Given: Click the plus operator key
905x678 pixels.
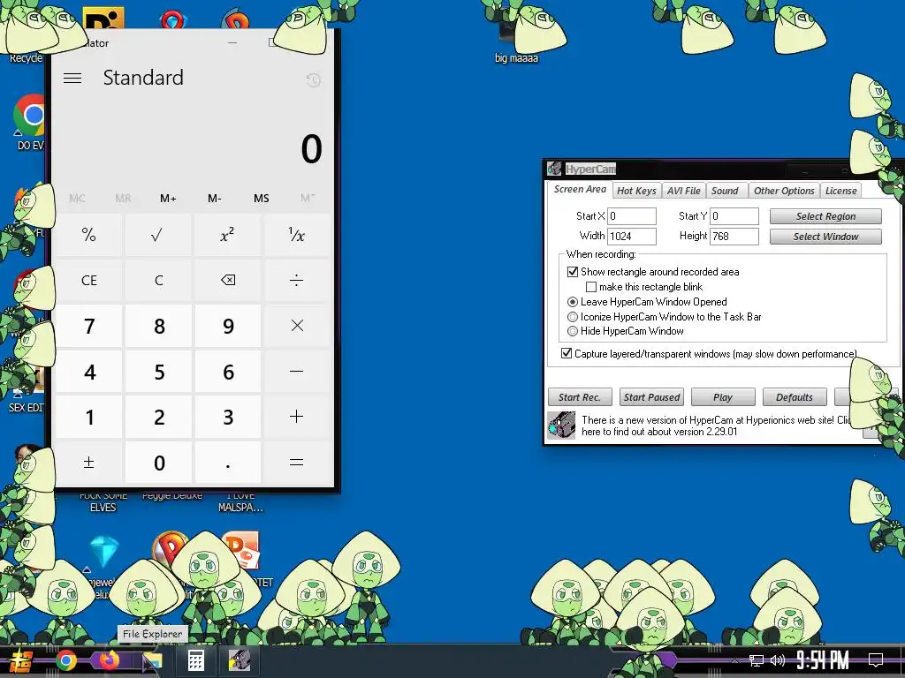Looking at the screenshot, I should point(297,417).
